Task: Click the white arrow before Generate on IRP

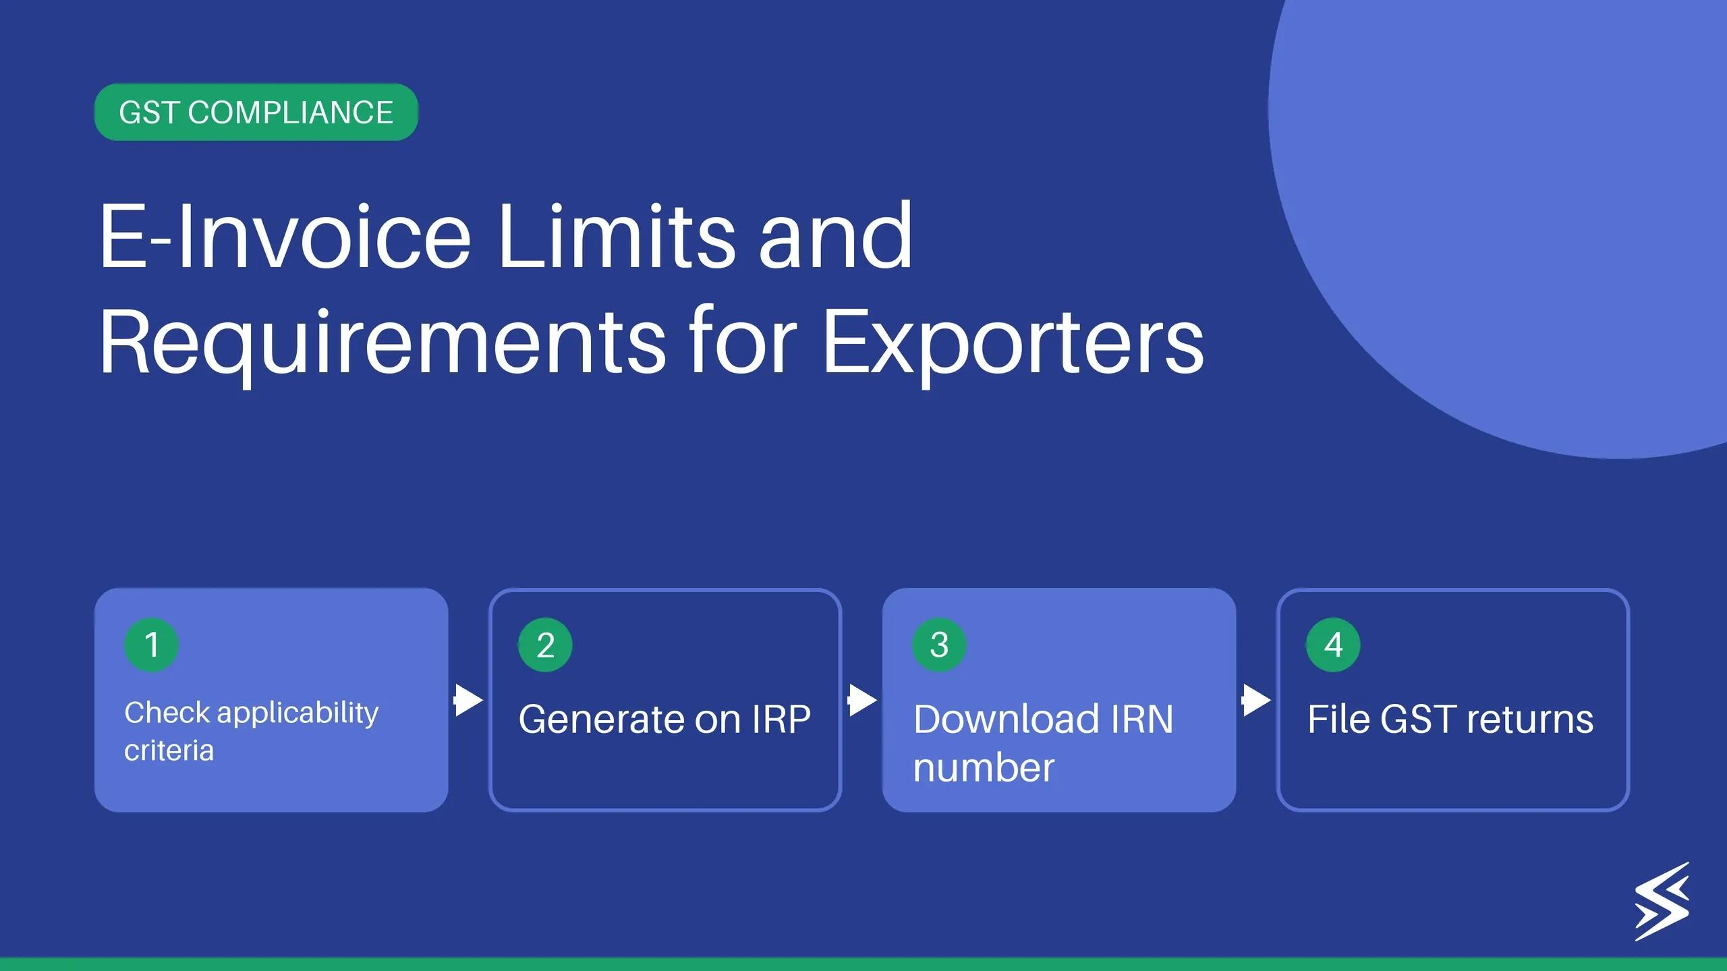Action: pyautogui.click(x=469, y=700)
